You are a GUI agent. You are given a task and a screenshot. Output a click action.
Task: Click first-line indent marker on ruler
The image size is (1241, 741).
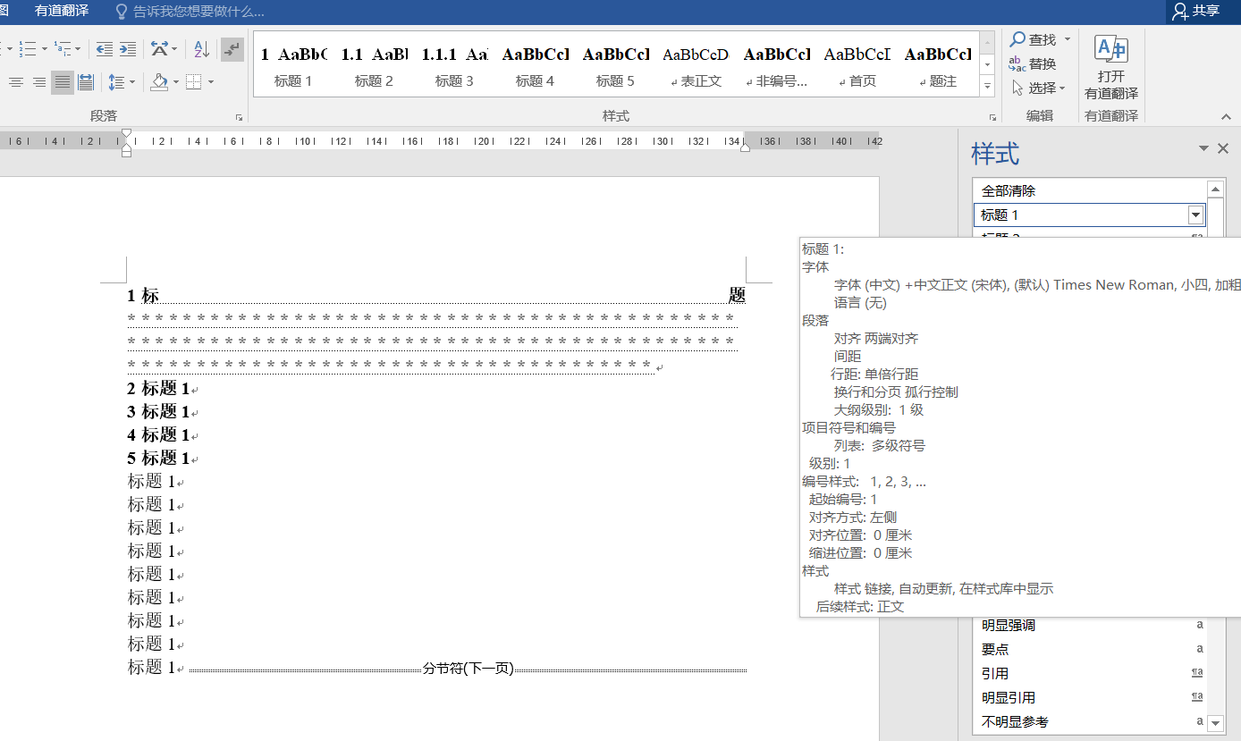point(126,133)
